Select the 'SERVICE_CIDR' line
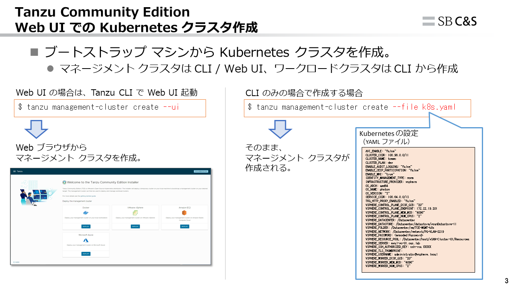Viewport: 511px width, 287px height. pos(387,197)
